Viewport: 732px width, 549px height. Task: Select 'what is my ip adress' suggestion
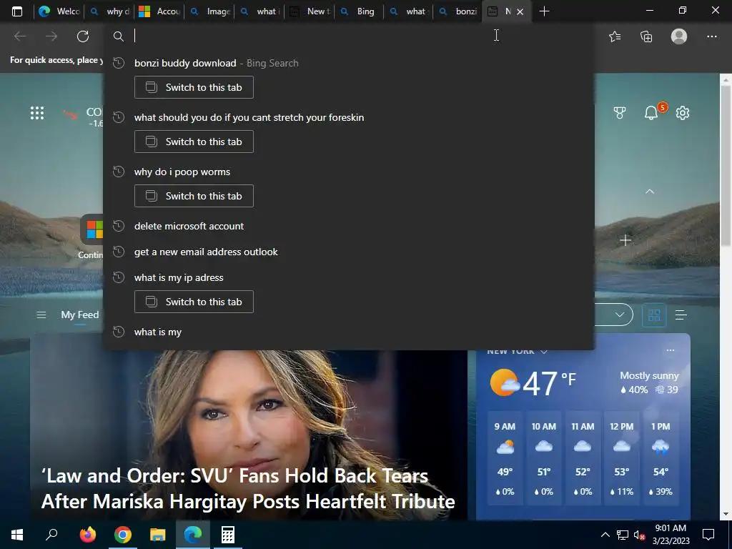(348, 277)
